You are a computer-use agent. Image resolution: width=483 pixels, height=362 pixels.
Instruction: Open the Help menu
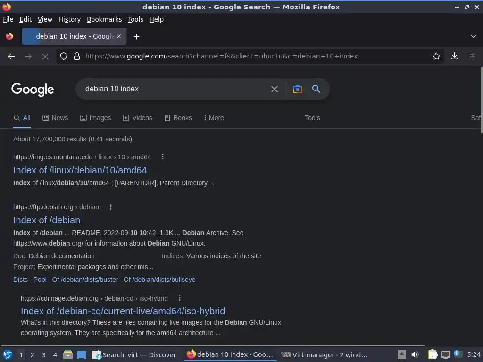coord(157,19)
